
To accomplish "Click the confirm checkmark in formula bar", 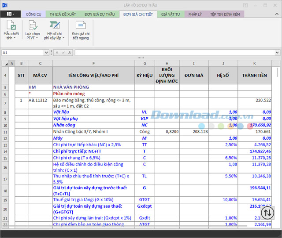I will 63,53.
